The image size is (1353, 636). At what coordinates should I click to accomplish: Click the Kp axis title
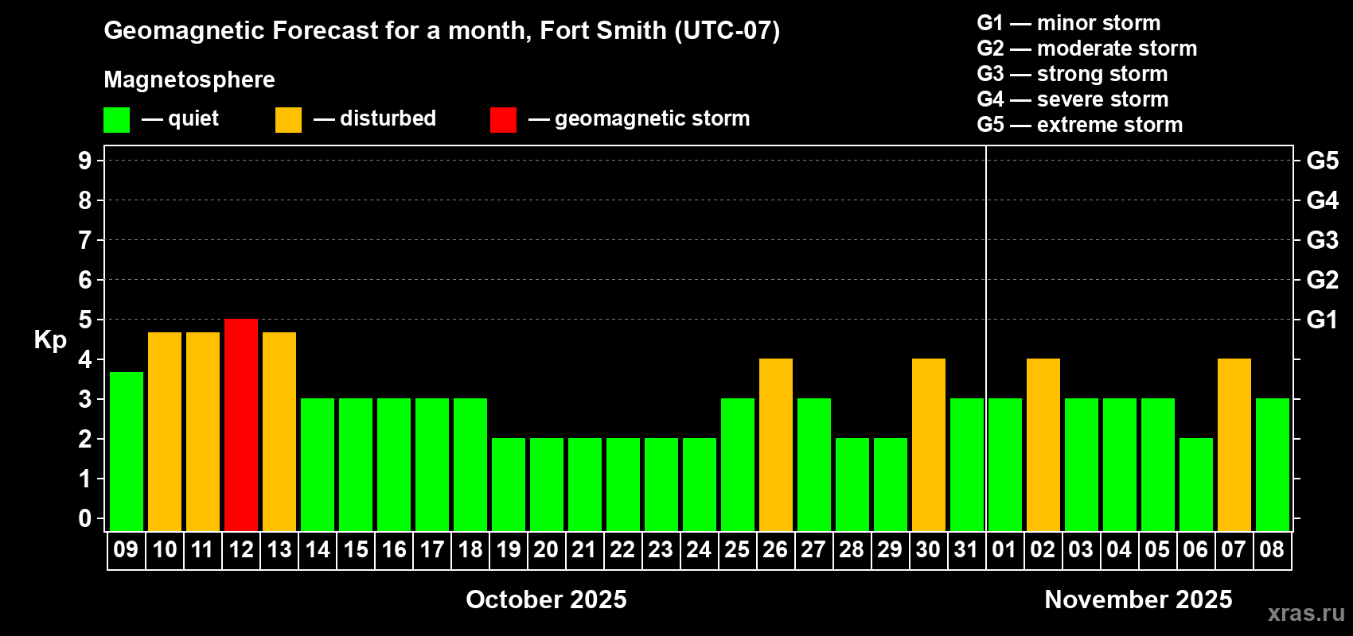50,339
